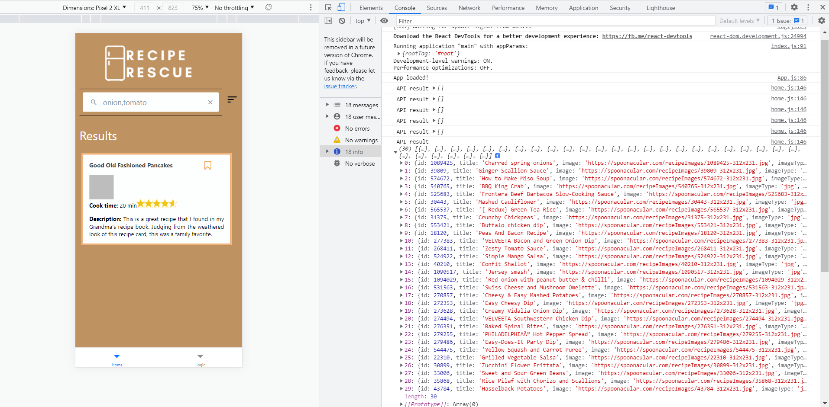This screenshot has width=829, height=407.
Task: Switch to the Security tab
Action: 620,8
